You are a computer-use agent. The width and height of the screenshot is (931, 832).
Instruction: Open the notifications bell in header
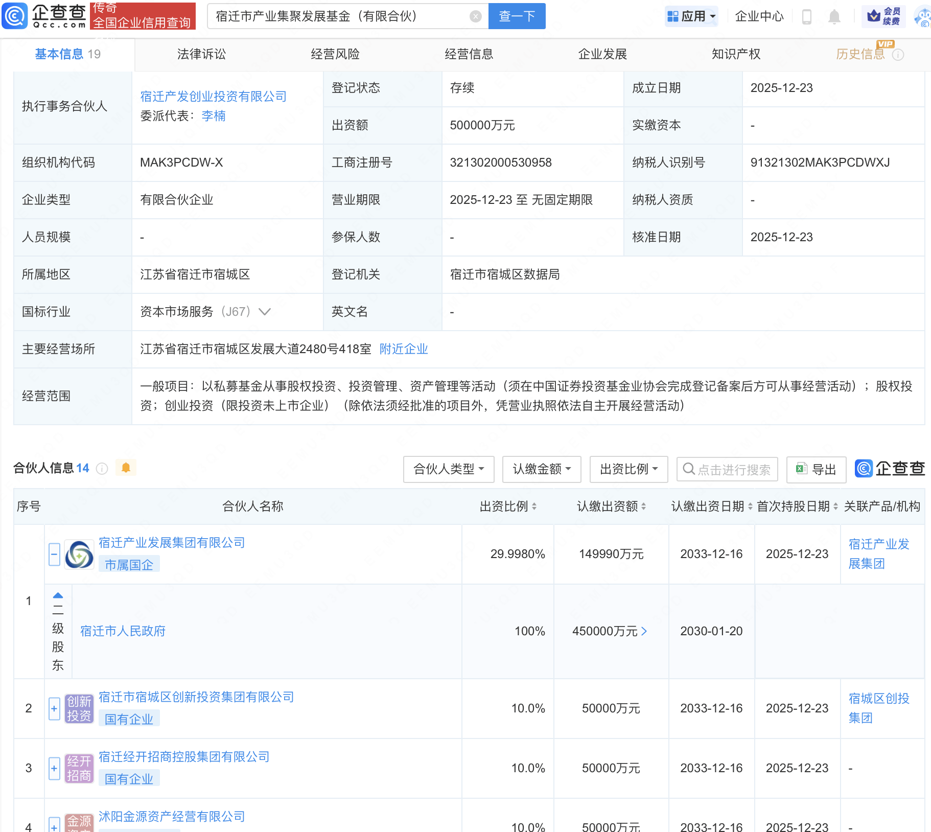pos(834,17)
